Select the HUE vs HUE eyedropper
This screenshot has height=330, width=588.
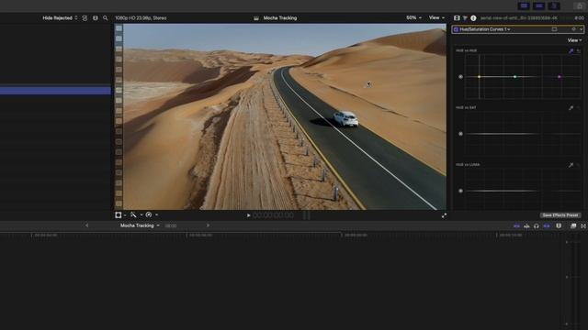pos(571,50)
